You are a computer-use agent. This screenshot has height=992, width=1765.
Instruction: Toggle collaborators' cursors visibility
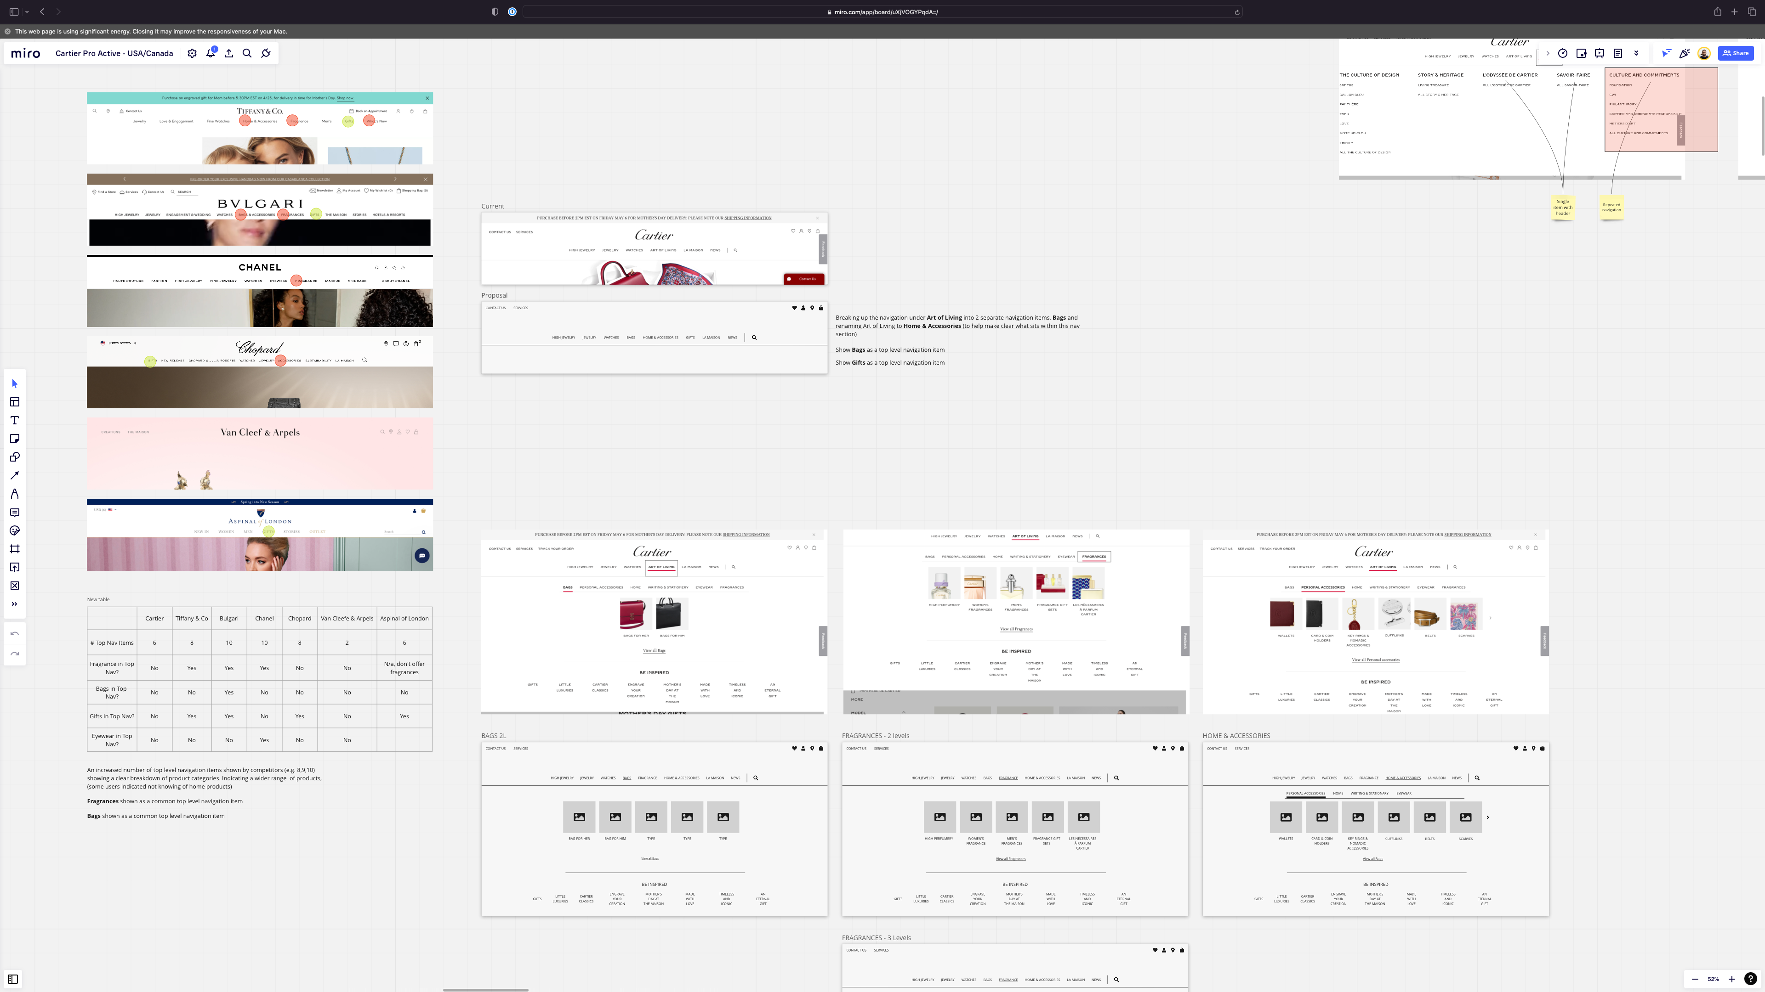1666,53
